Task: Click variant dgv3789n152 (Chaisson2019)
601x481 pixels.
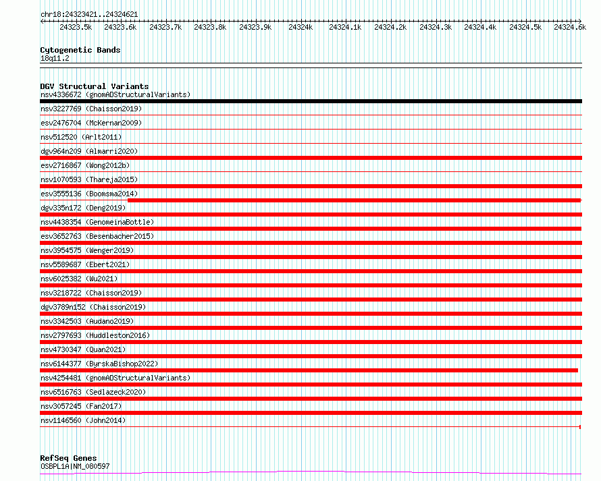Action: click(x=93, y=307)
